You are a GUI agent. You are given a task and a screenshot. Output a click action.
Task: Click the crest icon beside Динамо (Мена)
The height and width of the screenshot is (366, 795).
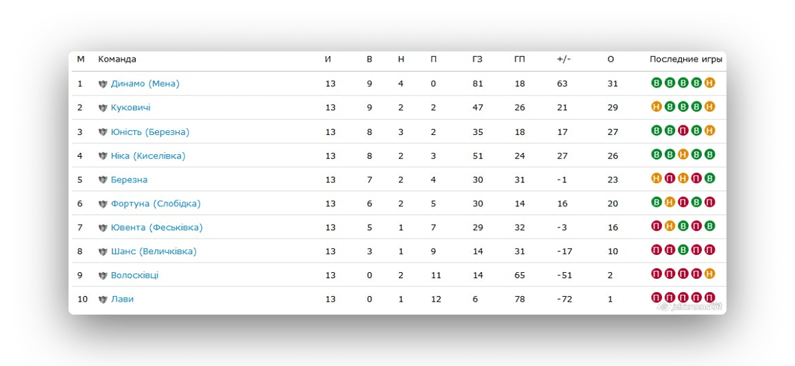pyautogui.click(x=103, y=84)
